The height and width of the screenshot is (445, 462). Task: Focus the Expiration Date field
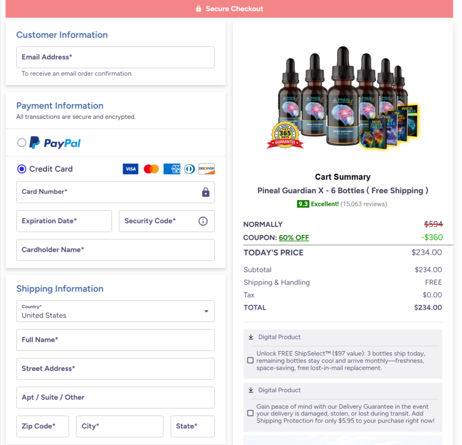64,221
